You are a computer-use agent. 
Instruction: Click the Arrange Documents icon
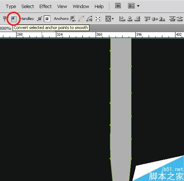click(x=131, y=6)
